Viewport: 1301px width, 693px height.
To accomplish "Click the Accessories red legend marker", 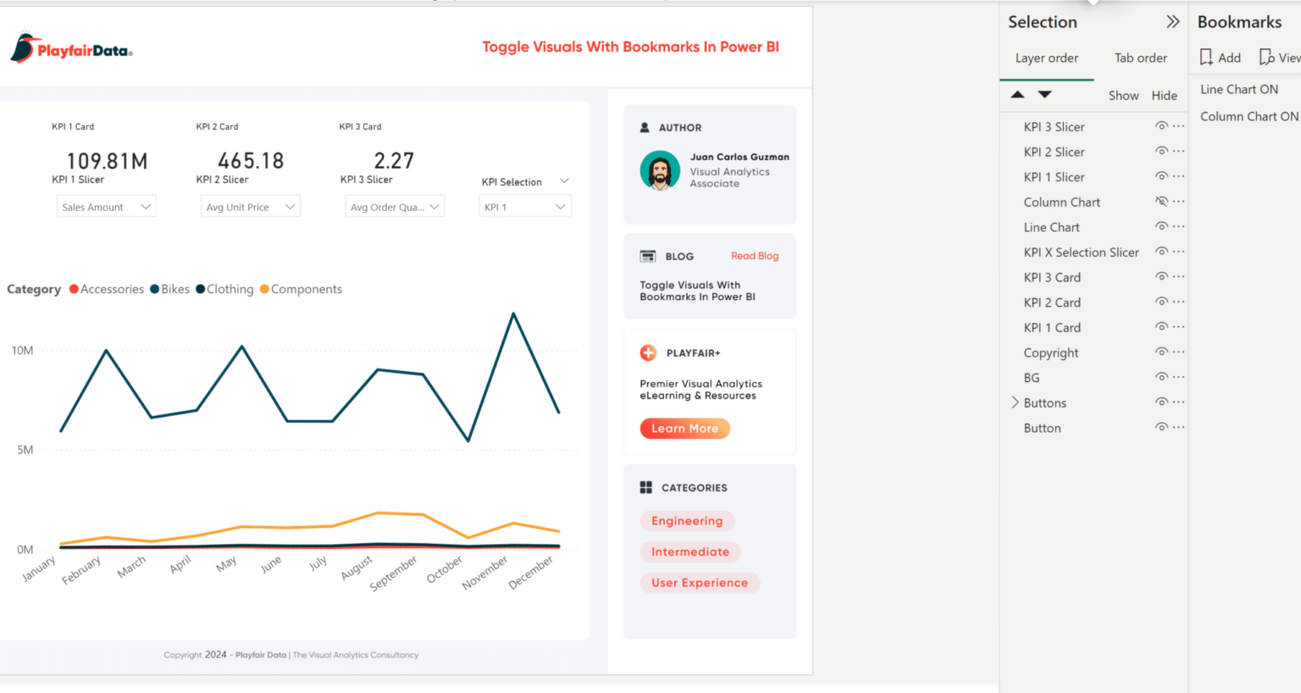I will pos(74,289).
